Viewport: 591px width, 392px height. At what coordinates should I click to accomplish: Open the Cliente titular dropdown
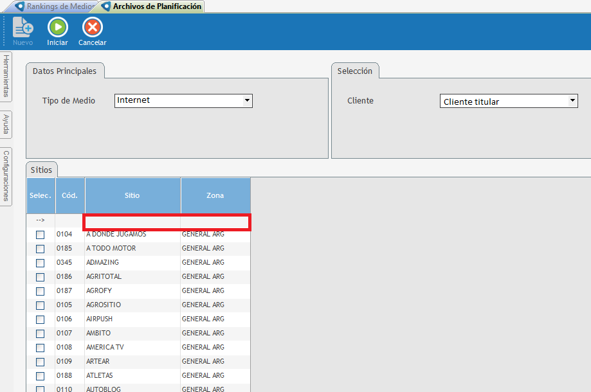(x=572, y=102)
